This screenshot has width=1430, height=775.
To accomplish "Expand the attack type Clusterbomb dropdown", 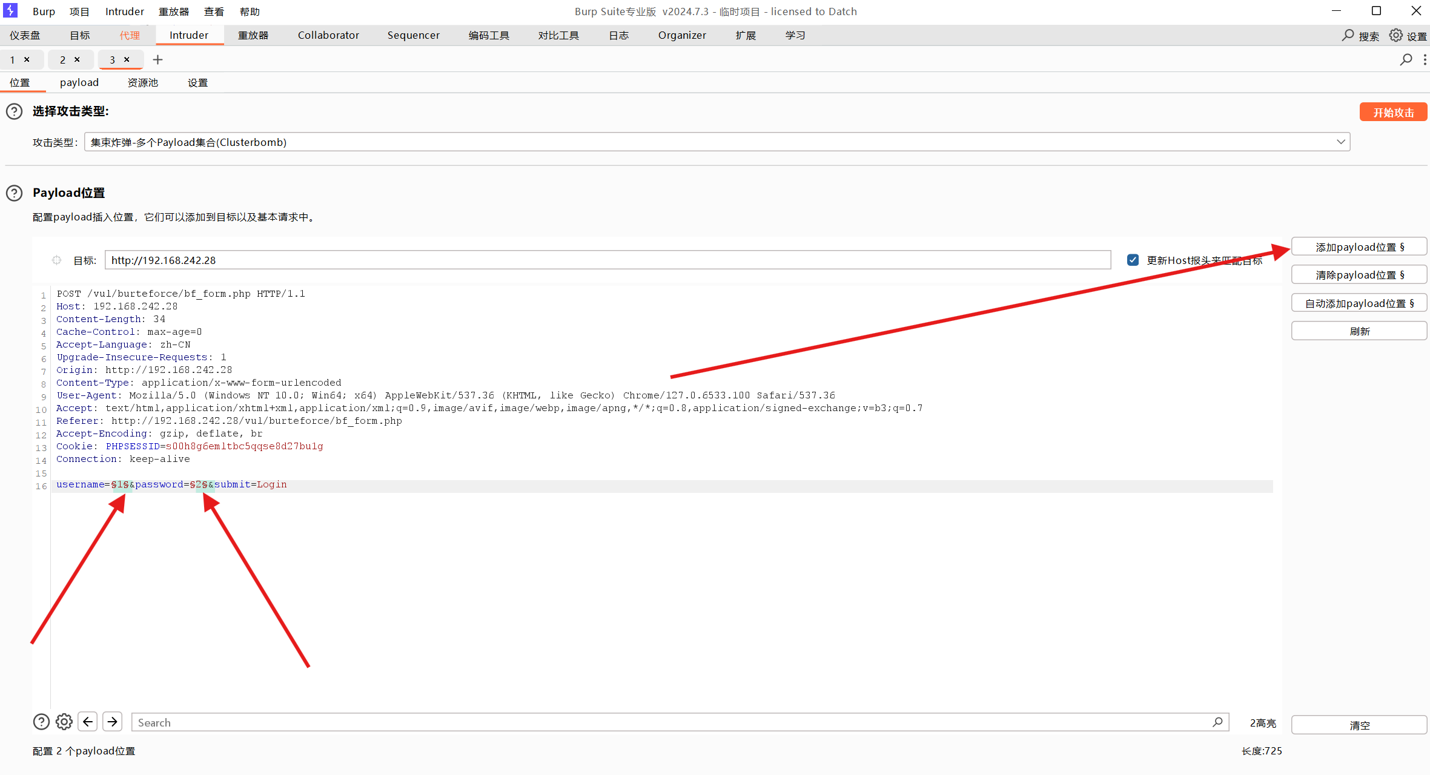I will (1340, 142).
